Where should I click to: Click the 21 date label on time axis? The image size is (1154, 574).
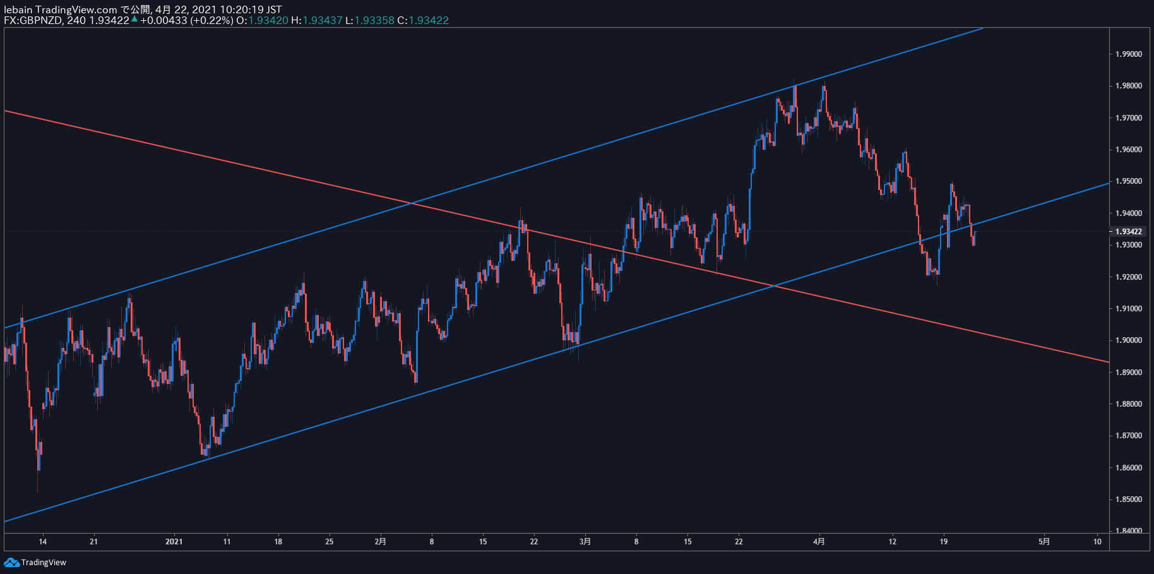tap(93, 541)
